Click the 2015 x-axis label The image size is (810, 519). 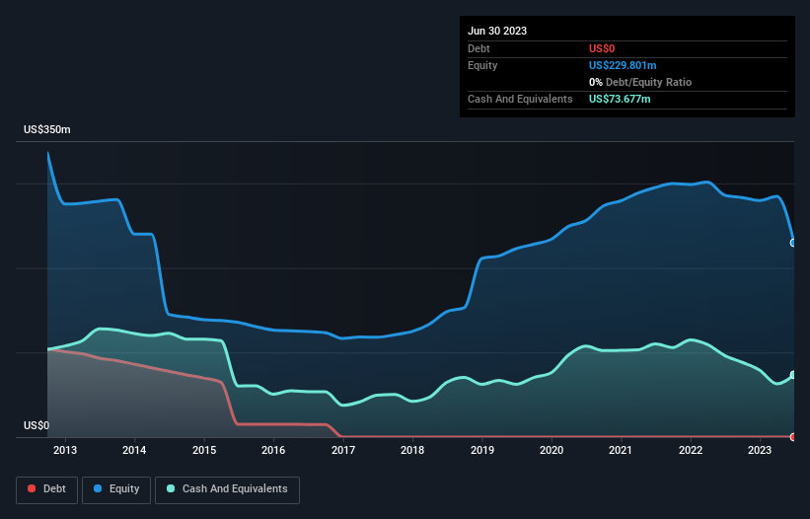pos(204,450)
